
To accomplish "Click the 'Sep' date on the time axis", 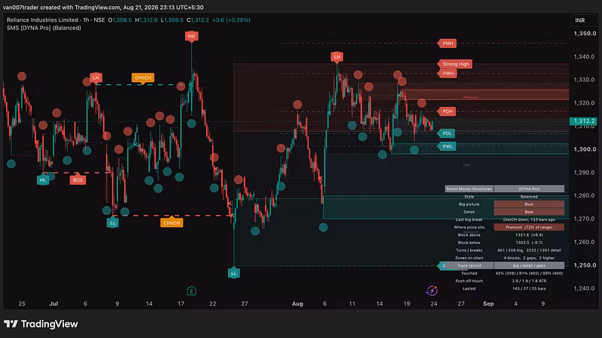I will 488,304.
